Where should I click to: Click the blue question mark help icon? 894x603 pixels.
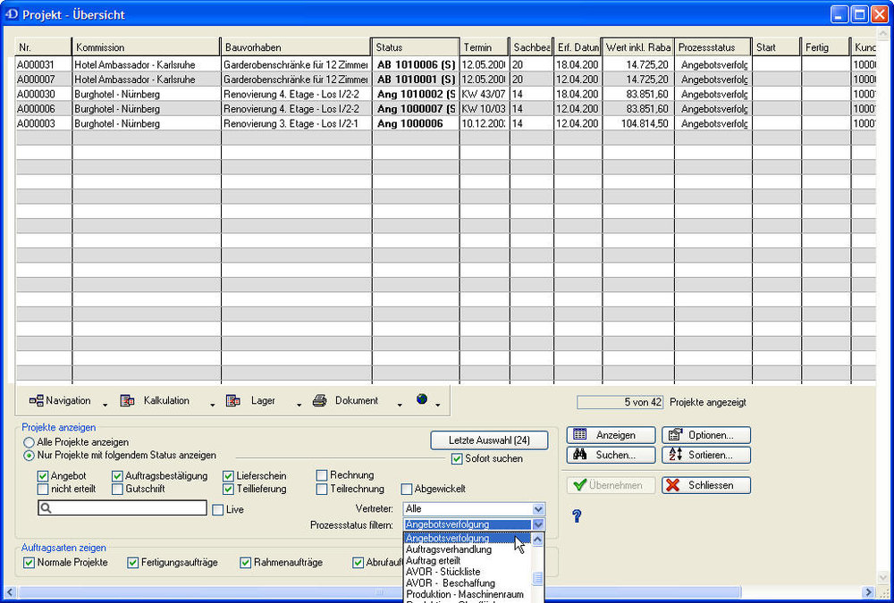[577, 515]
